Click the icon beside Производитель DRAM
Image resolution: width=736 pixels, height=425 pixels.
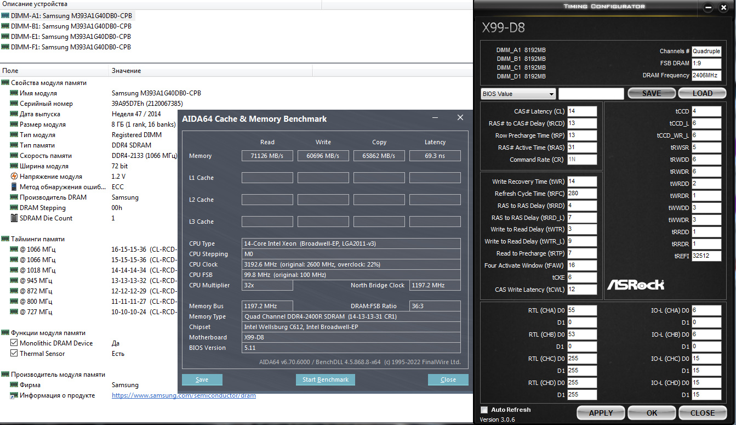pyautogui.click(x=14, y=197)
